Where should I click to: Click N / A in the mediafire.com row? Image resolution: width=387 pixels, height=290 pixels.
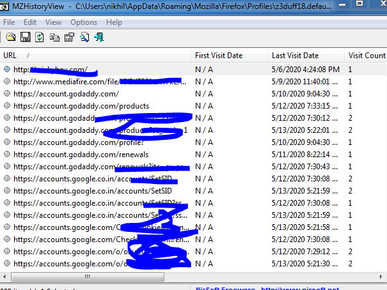[x=204, y=82]
